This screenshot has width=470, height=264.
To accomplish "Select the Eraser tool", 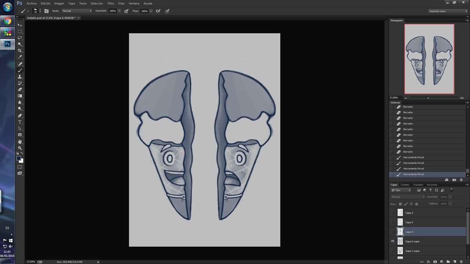I will 20,89.
